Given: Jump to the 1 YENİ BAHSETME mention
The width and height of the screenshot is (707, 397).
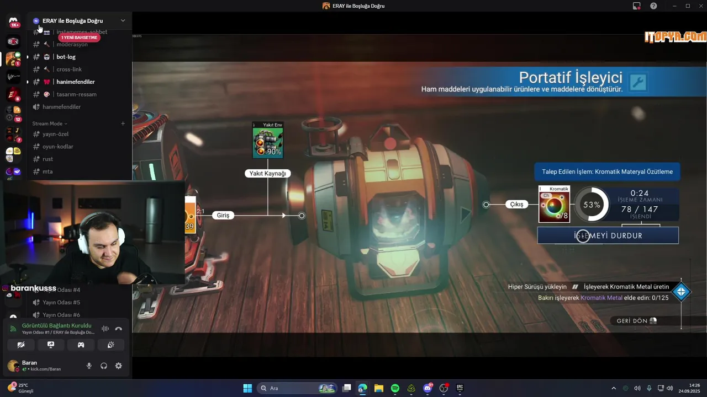Looking at the screenshot, I should (x=79, y=37).
